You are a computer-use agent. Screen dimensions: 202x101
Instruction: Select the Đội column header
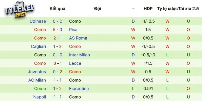(x=97, y=9)
